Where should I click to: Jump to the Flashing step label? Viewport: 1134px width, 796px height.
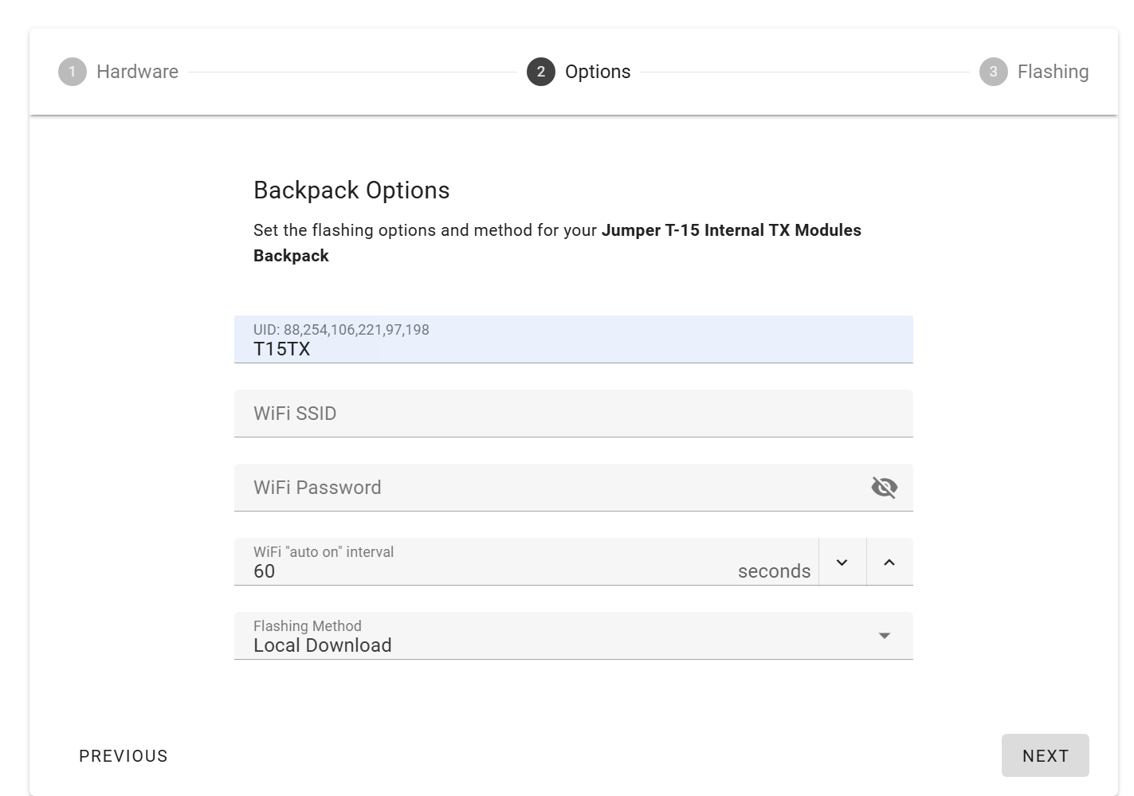(1053, 72)
